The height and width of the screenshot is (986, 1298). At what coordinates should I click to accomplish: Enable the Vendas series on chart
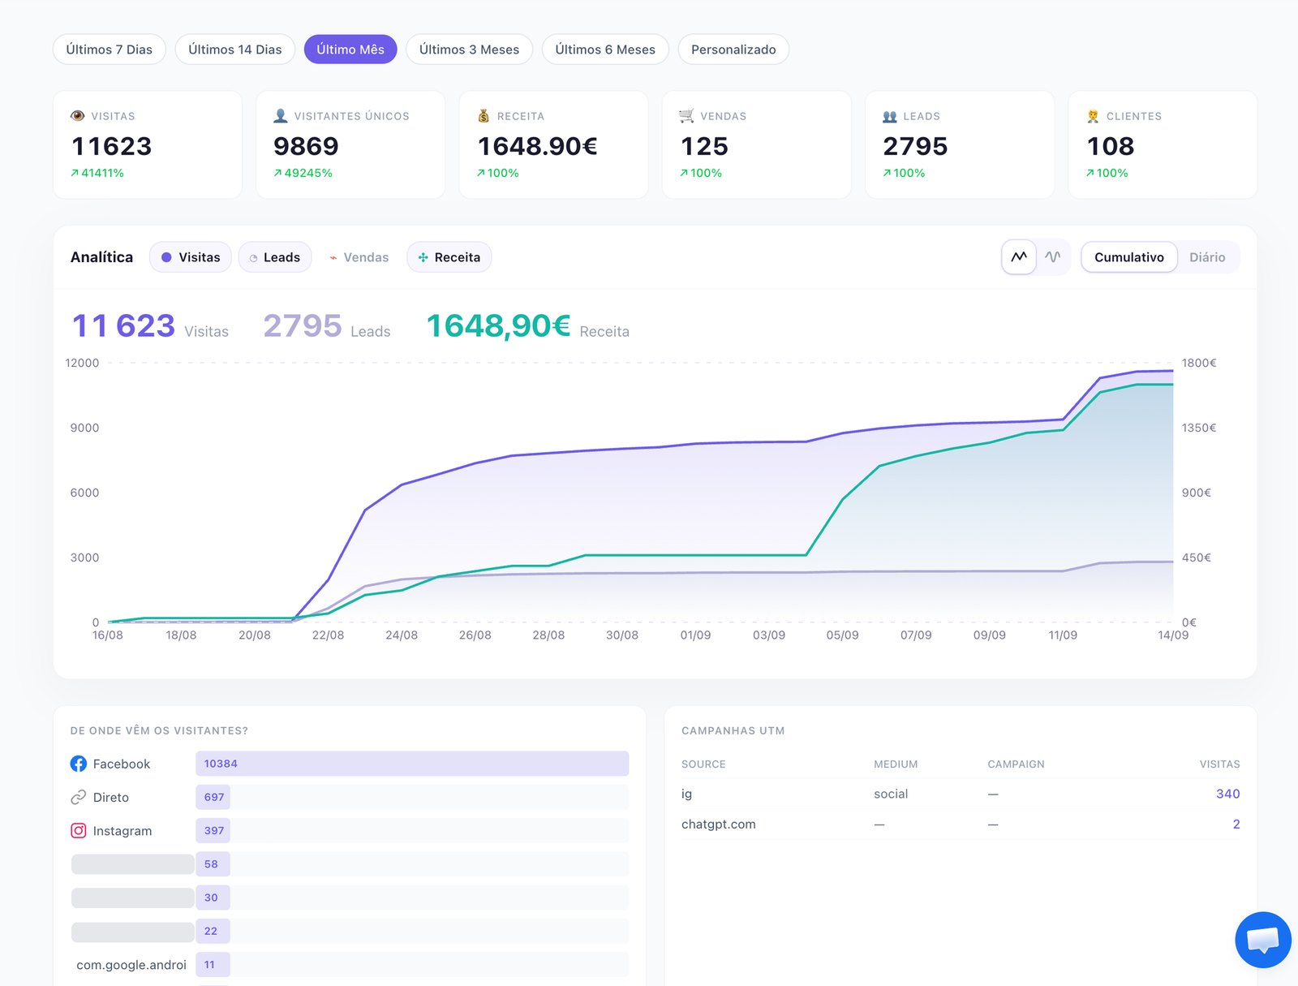[359, 257]
